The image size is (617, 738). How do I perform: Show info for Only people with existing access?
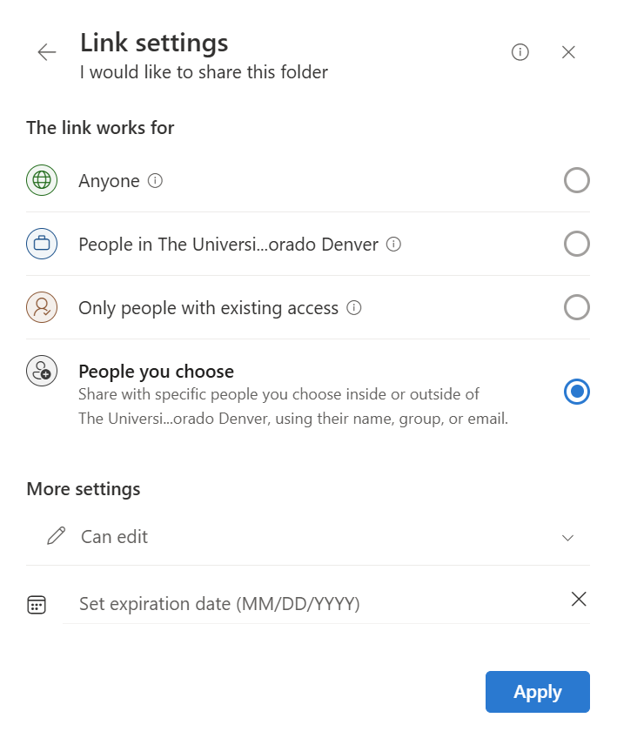click(354, 308)
